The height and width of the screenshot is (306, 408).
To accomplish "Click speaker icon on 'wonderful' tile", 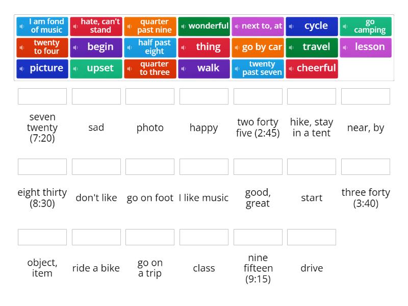I will pyautogui.click(x=184, y=27).
